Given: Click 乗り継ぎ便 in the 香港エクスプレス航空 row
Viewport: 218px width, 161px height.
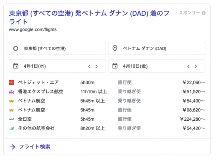Looking at the screenshot, I should pos(129,91).
